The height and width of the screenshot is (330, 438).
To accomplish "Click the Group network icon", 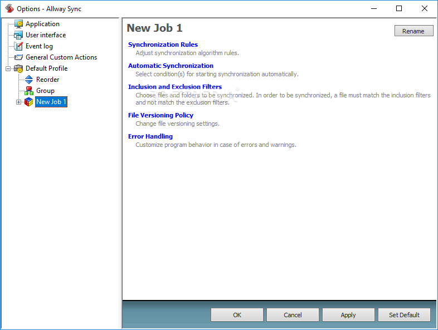I will pyautogui.click(x=29, y=91).
